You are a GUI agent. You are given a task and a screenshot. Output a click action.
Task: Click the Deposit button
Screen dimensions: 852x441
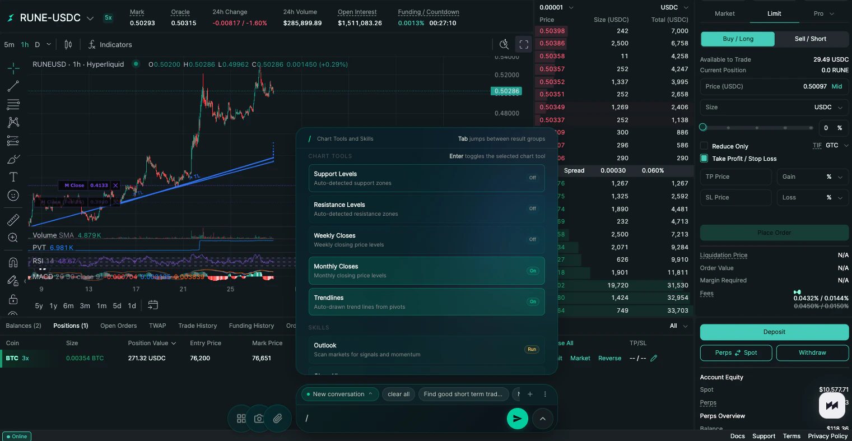pos(774,332)
